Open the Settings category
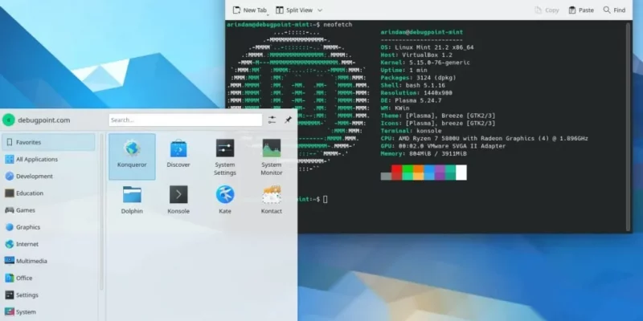The width and height of the screenshot is (643, 321). [48, 295]
